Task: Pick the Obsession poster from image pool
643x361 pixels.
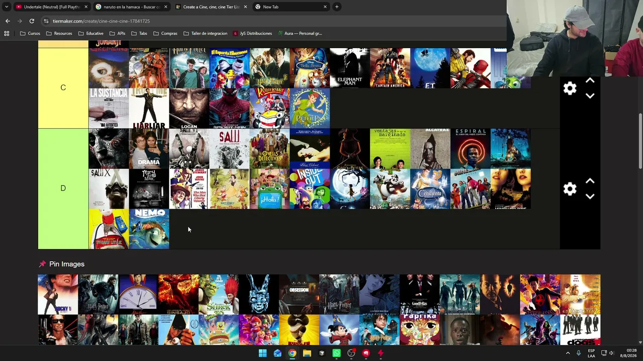Action: (x=299, y=294)
